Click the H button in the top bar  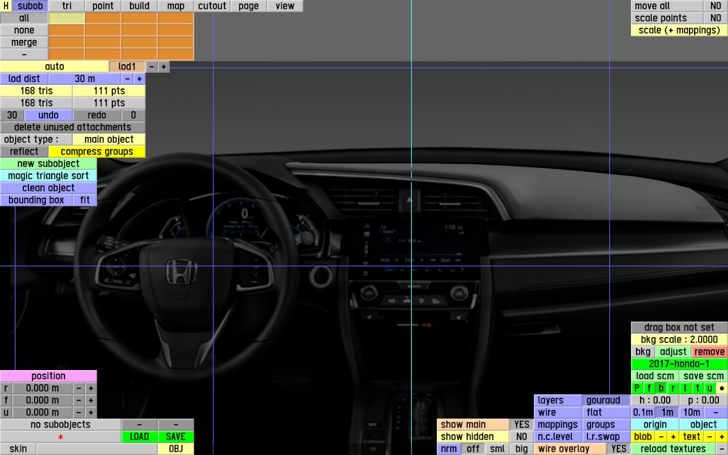click(x=6, y=6)
